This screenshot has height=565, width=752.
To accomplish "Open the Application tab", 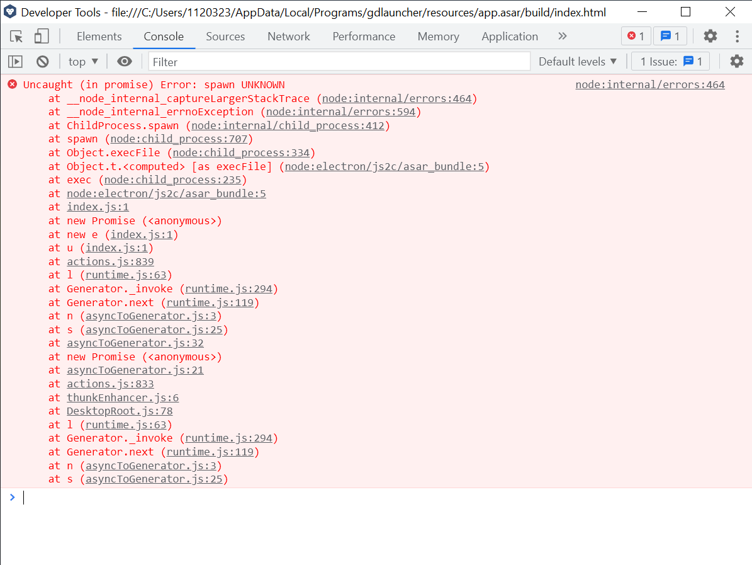I will tap(510, 37).
